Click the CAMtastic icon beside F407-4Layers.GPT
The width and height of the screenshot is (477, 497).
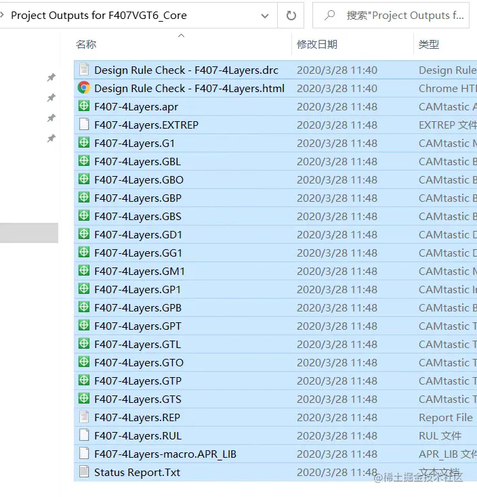pos(84,325)
